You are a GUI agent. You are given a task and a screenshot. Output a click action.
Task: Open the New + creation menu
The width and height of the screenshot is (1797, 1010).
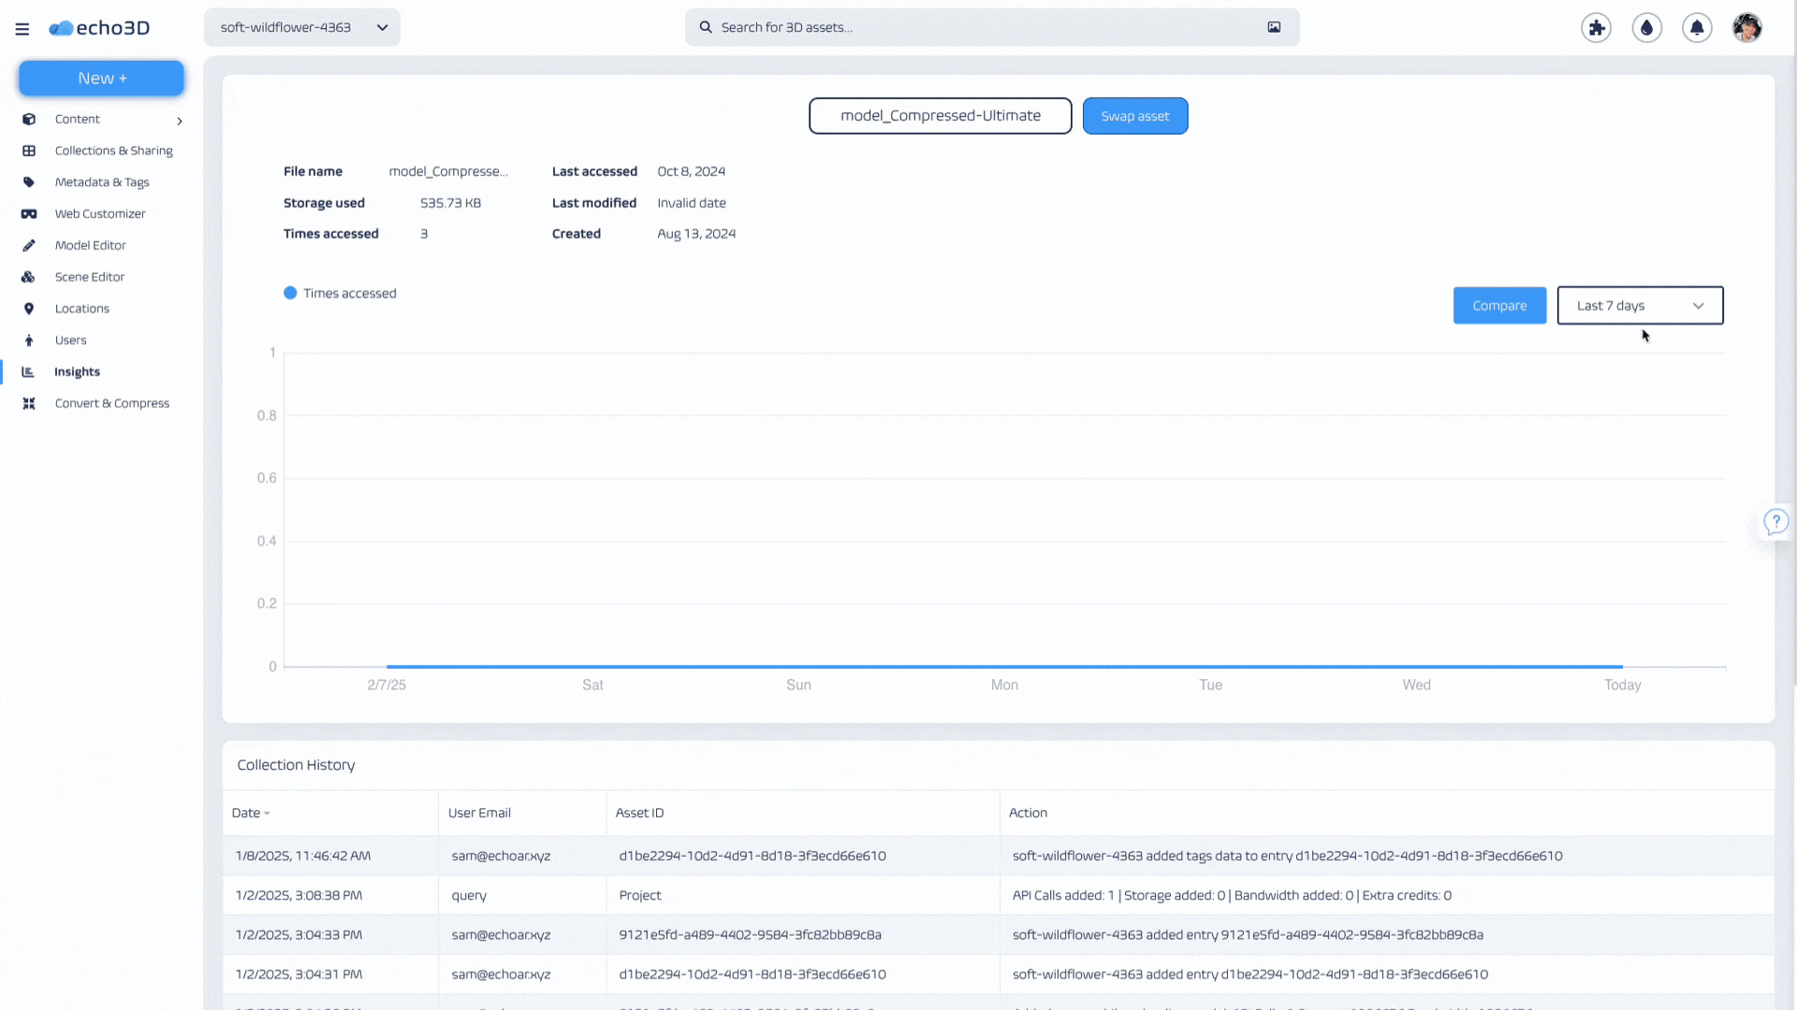[x=101, y=78]
